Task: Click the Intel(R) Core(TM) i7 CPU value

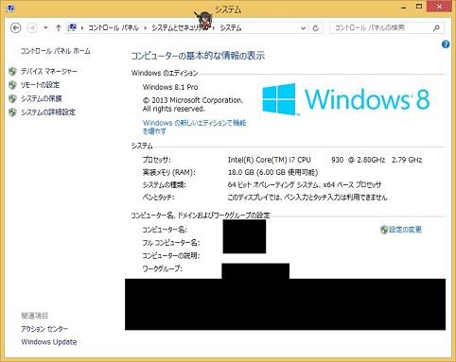Action: click(x=270, y=160)
